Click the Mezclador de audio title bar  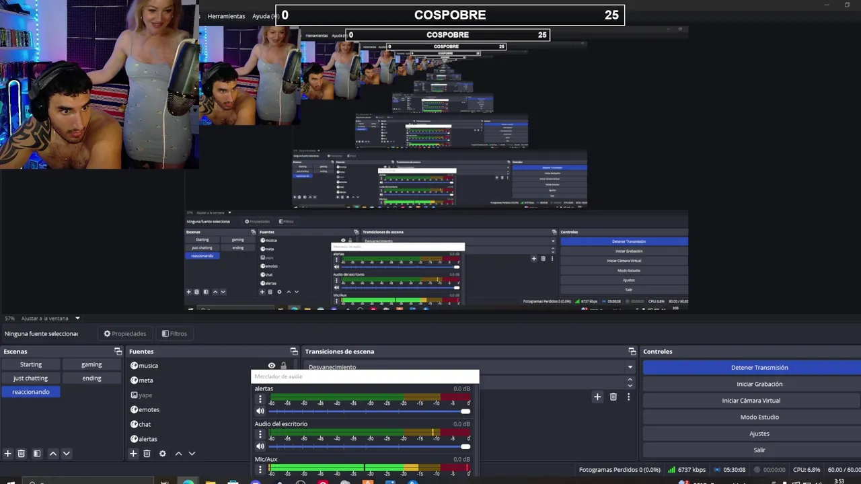tap(365, 376)
